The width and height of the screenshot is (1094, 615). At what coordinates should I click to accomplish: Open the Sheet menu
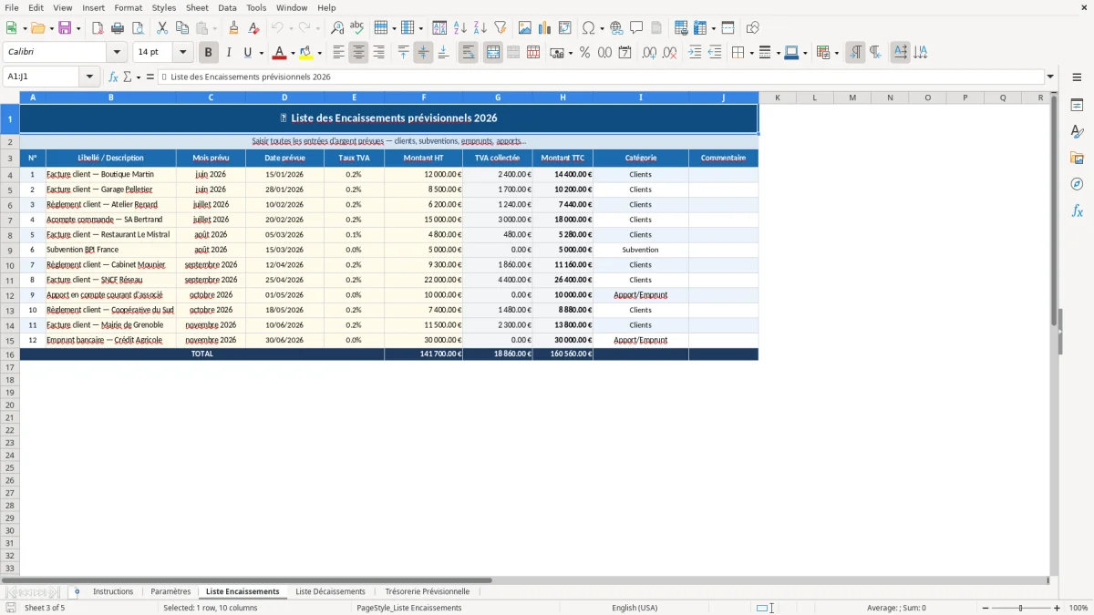[x=197, y=7]
